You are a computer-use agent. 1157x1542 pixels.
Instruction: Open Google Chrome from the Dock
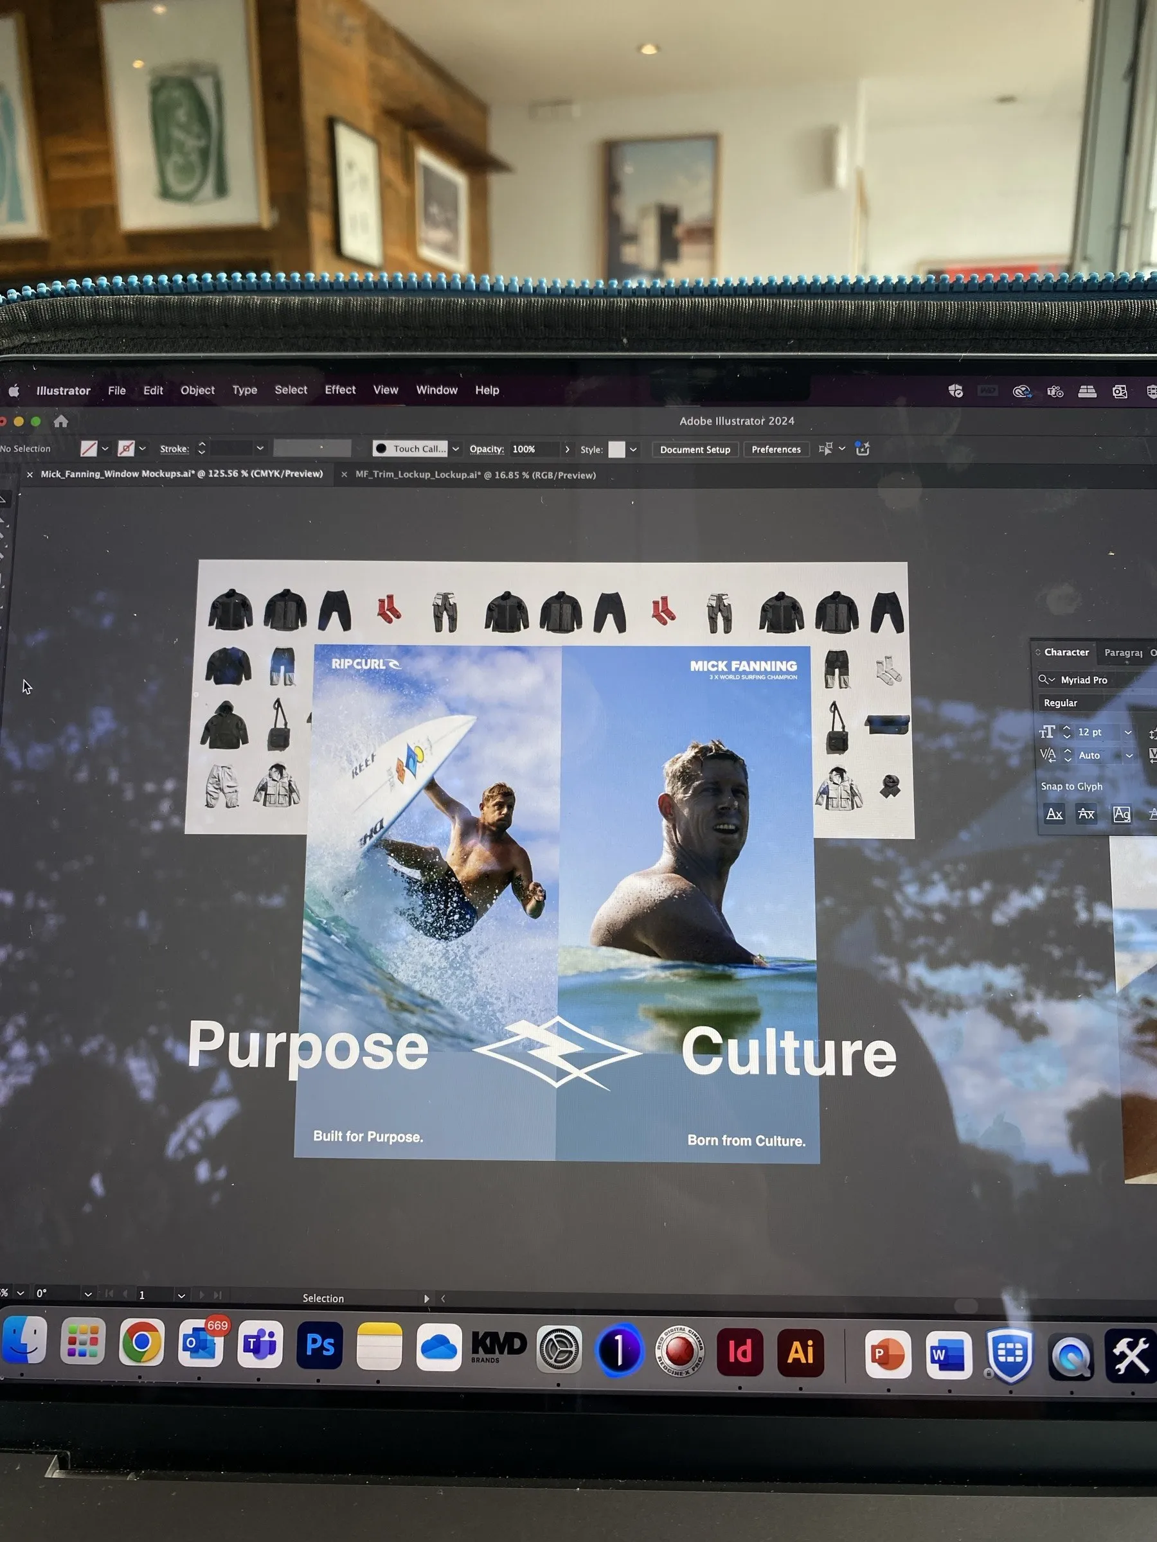tap(142, 1342)
